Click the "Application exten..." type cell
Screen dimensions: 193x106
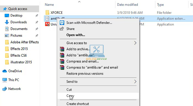[x=171, y=19]
